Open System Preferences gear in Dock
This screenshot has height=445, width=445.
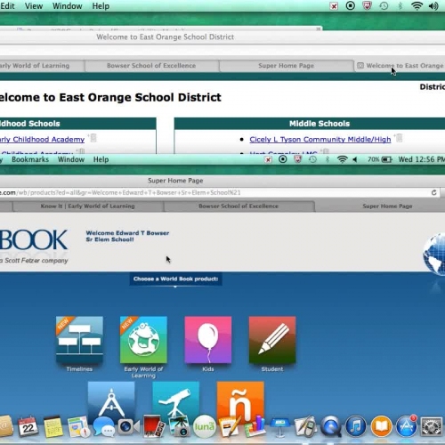[x=432, y=426]
